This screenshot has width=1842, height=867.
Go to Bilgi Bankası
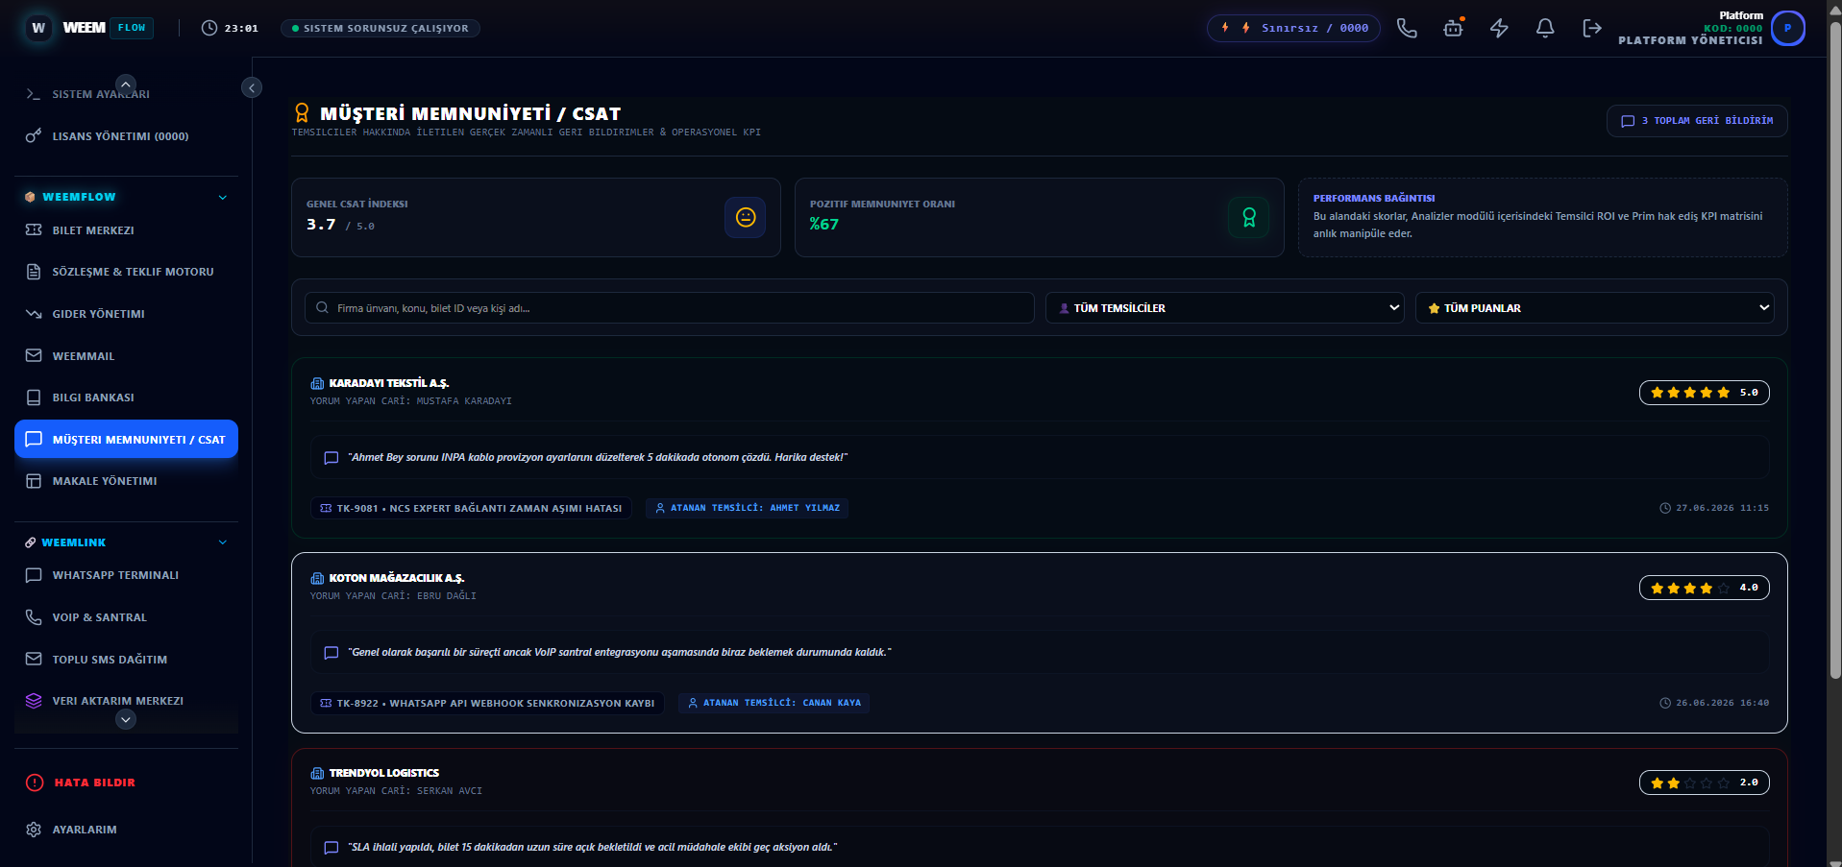pyautogui.click(x=126, y=397)
